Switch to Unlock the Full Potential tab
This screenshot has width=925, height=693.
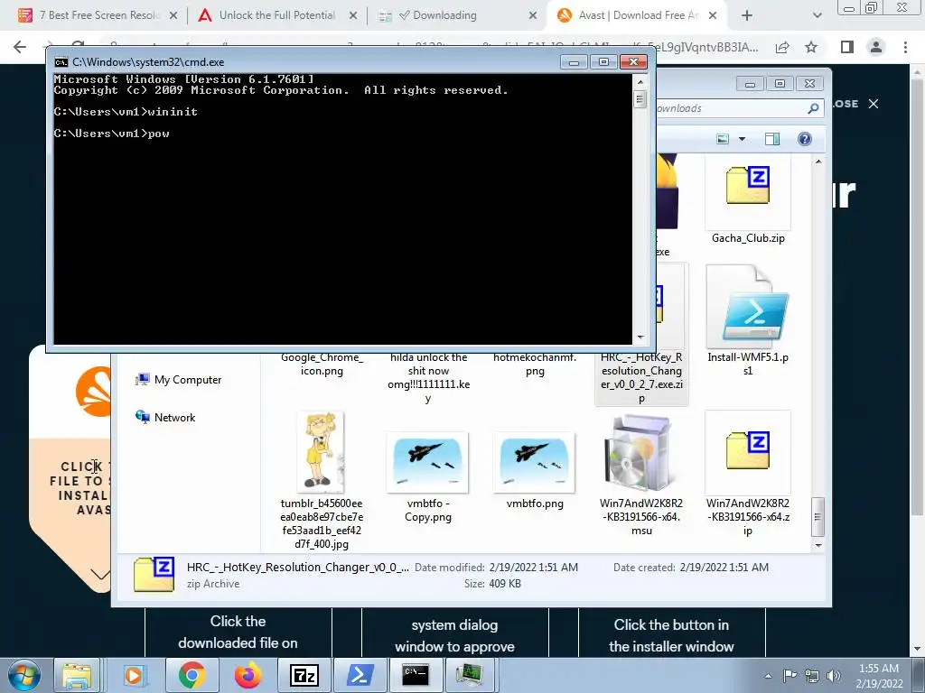click(x=277, y=15)
